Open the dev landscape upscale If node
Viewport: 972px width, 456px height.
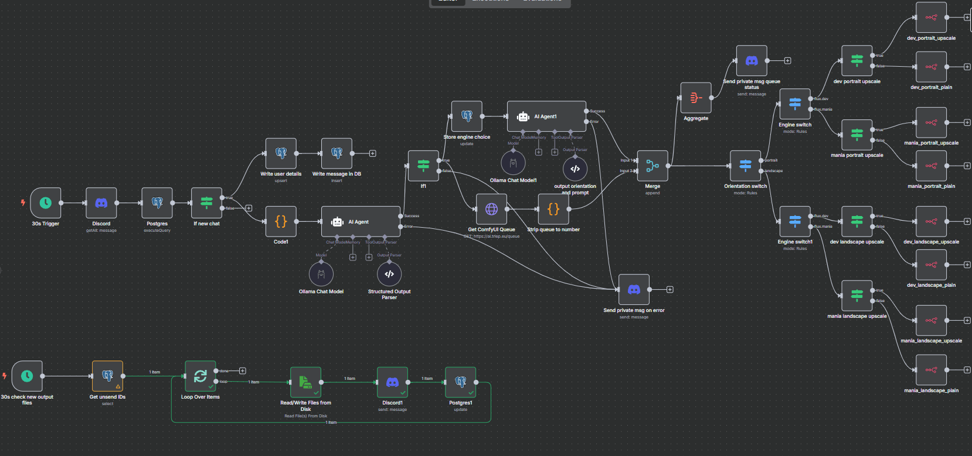tap(857, 221)
